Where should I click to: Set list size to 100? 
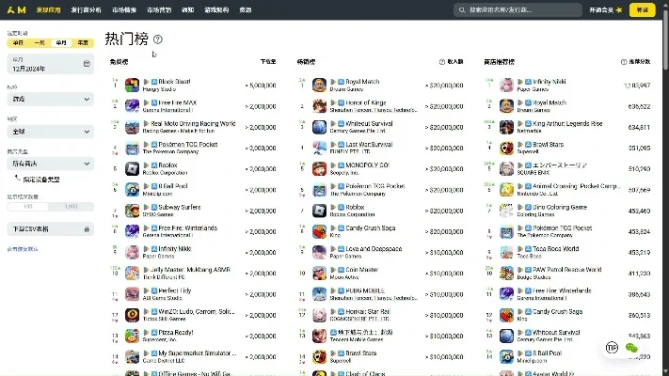click(27, 207)
